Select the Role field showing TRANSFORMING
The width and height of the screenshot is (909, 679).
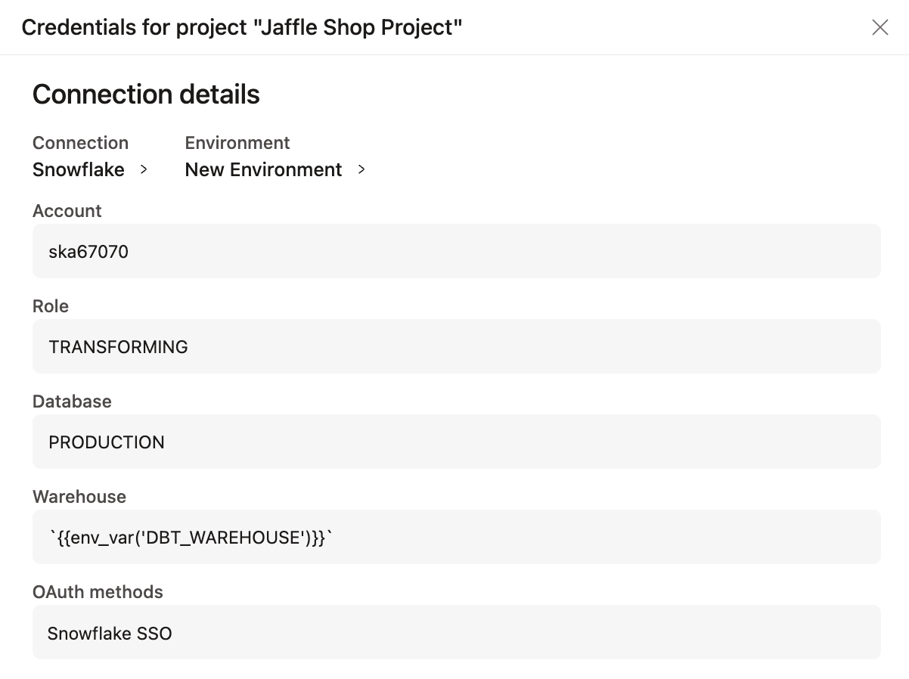coord(456,346)
